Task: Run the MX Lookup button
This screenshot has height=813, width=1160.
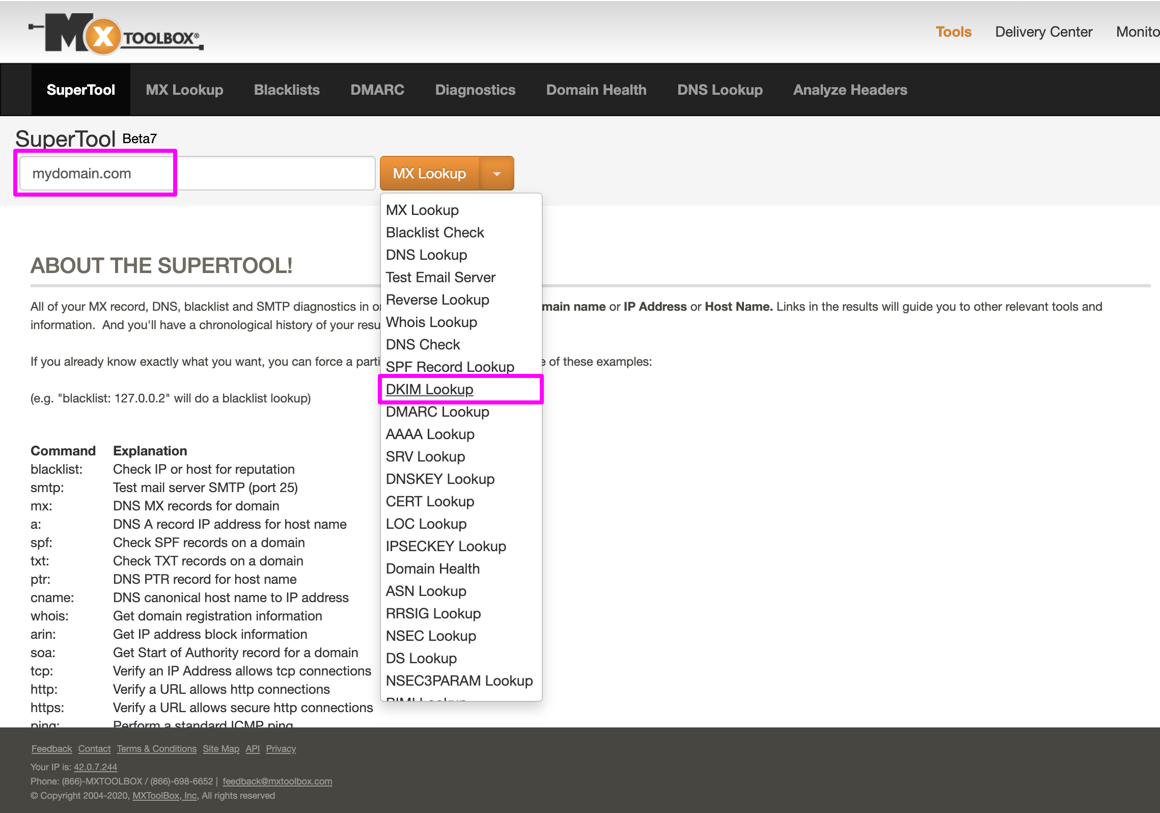Action: [x=429, y=173]
